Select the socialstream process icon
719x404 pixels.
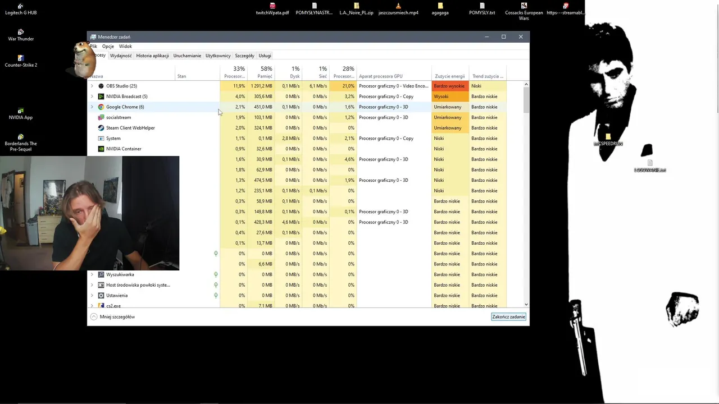101,117
